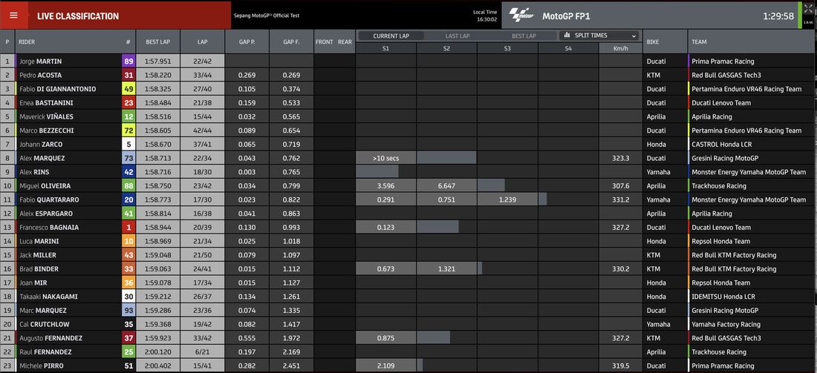Click Brad Binder's number 33 badge

128,269
